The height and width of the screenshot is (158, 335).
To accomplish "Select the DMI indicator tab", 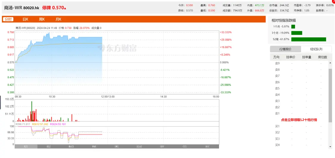I will point(117,146).
